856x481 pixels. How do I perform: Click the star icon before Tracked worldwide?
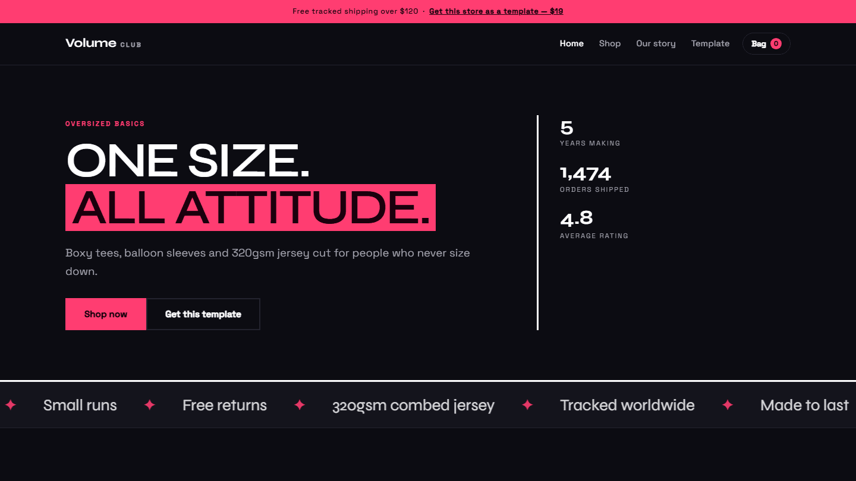point(527,405)
